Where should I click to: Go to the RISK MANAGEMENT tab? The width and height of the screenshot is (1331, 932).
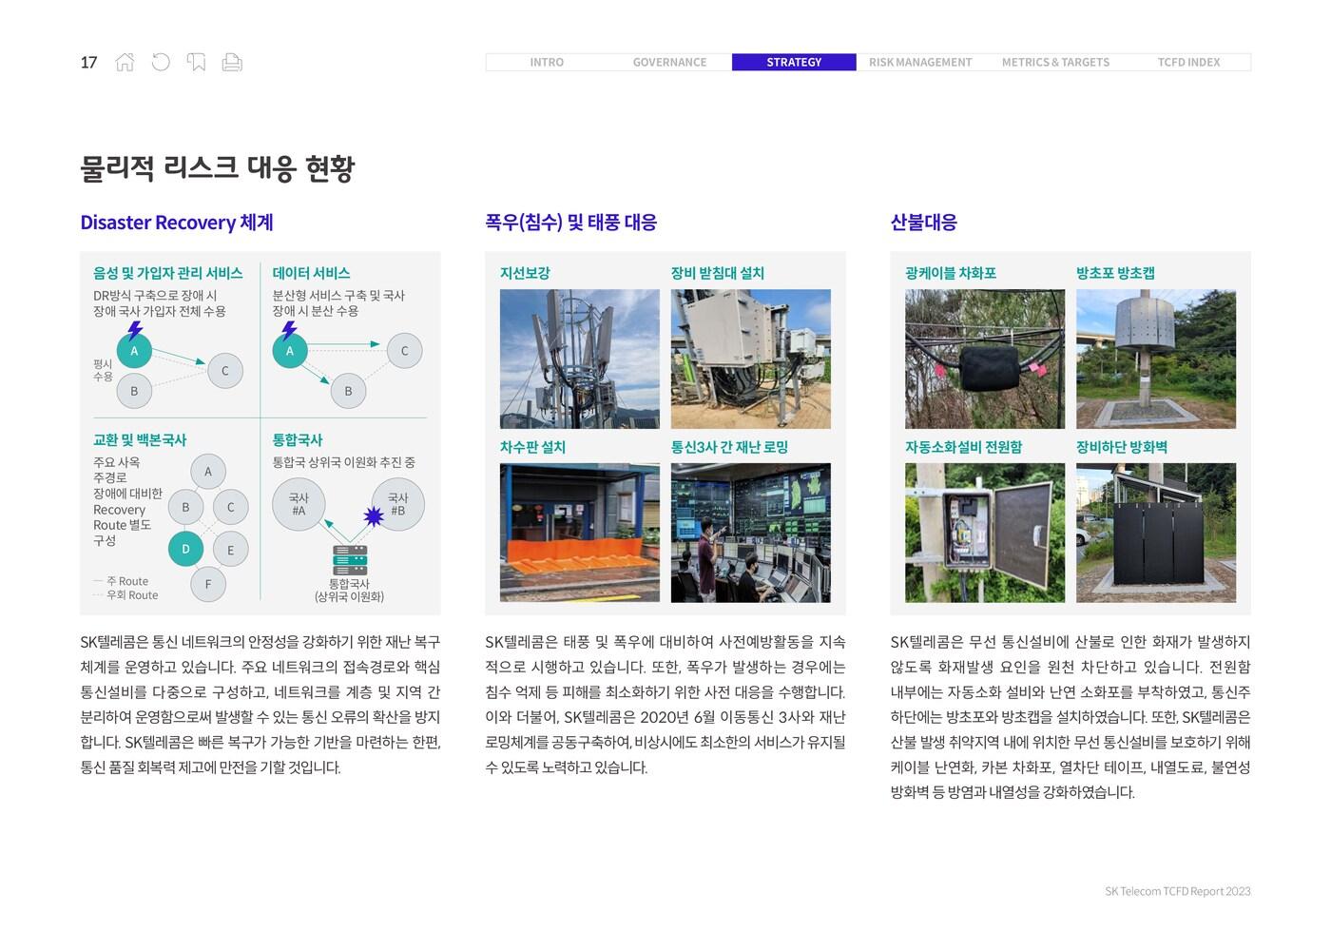[x=919, y=63]
